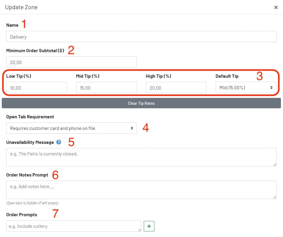This screenshot has width=283, height=237.
Task: Click the 'Open Tab Requirement' label text
Action: tap(30, 117)
